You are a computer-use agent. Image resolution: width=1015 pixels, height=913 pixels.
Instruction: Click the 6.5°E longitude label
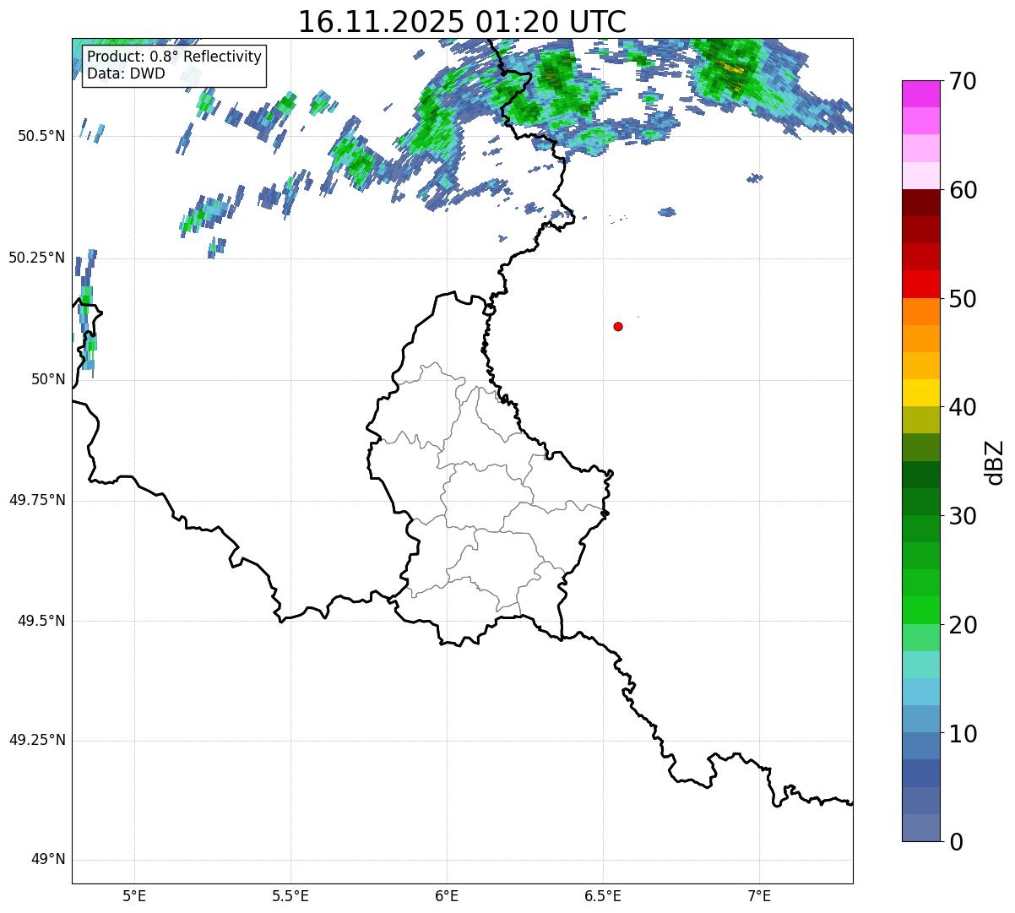pos(603,895)
